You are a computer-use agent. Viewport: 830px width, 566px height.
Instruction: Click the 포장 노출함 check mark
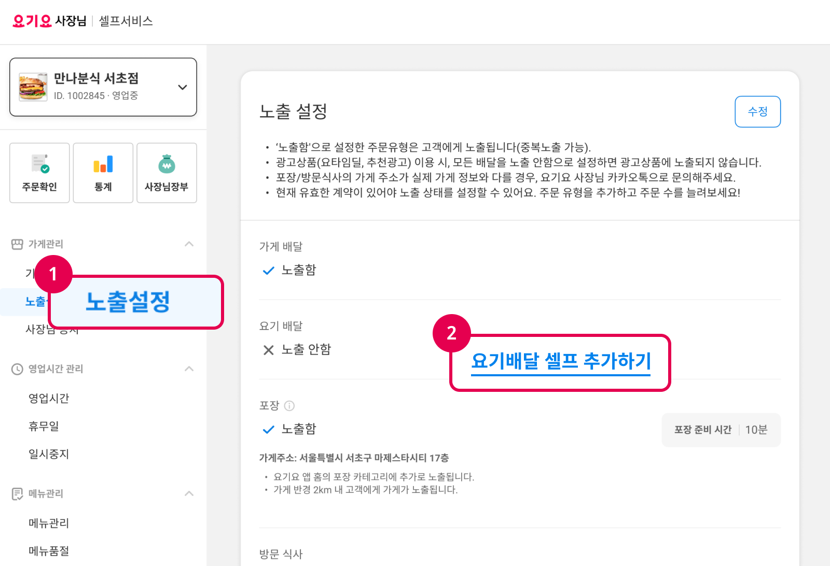[x=268, y=429]
